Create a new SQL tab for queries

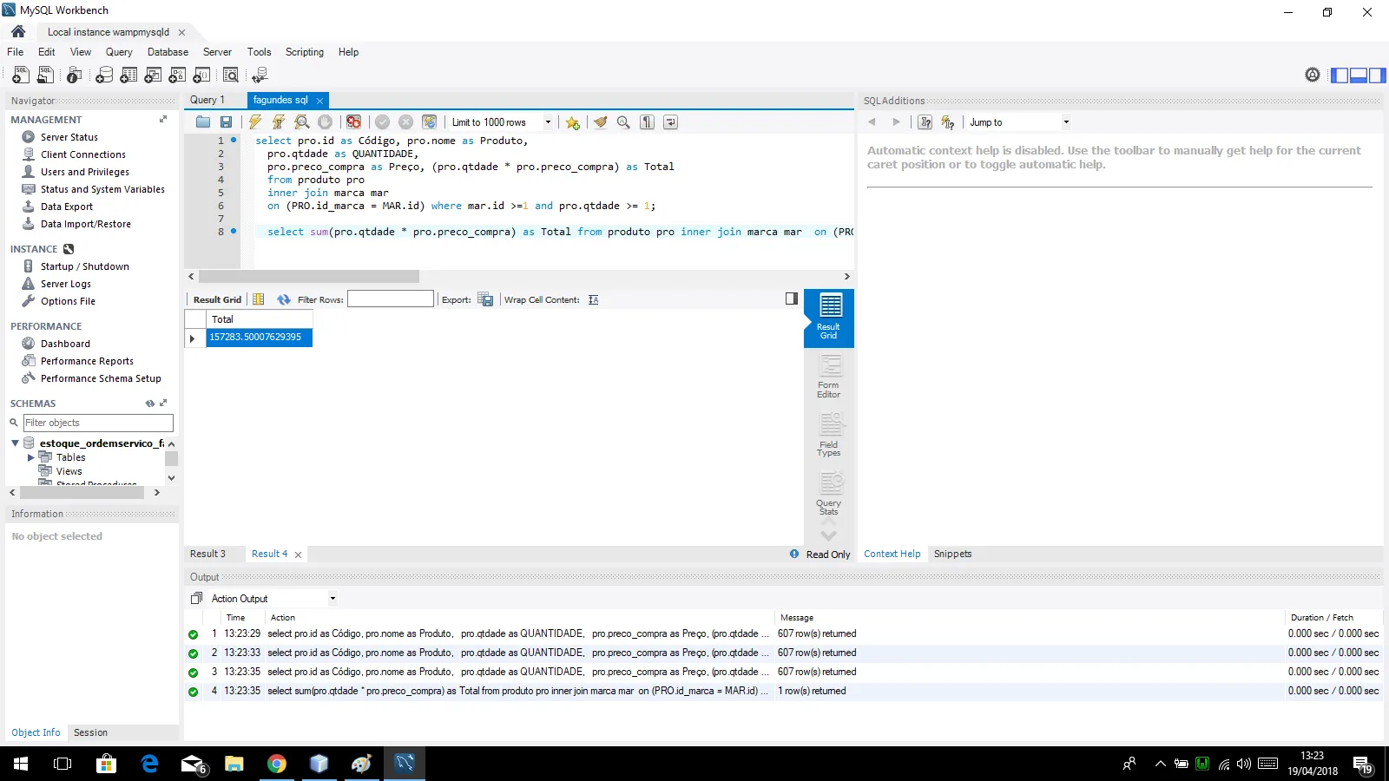coord(20,75)
